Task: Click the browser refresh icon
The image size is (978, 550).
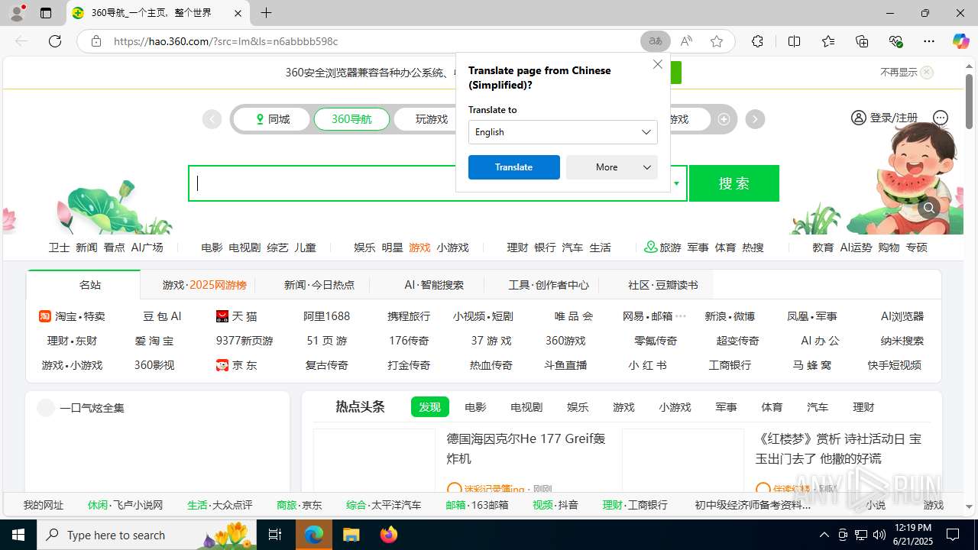Action: [55, 41]
